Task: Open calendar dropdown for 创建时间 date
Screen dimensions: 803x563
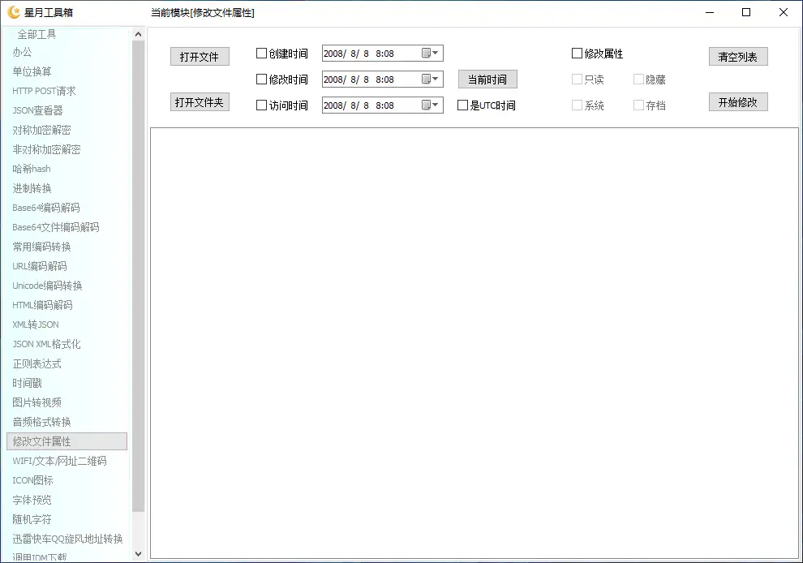Action: (430, 54)
